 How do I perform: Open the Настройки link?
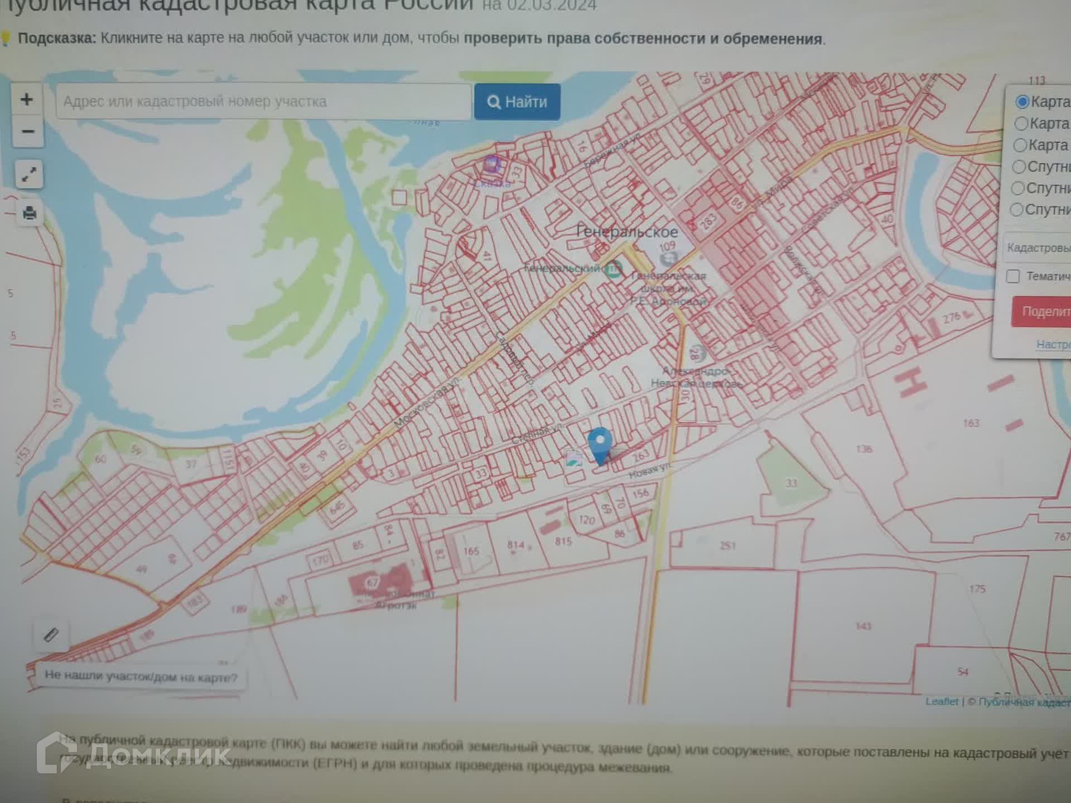(1053, 344)
